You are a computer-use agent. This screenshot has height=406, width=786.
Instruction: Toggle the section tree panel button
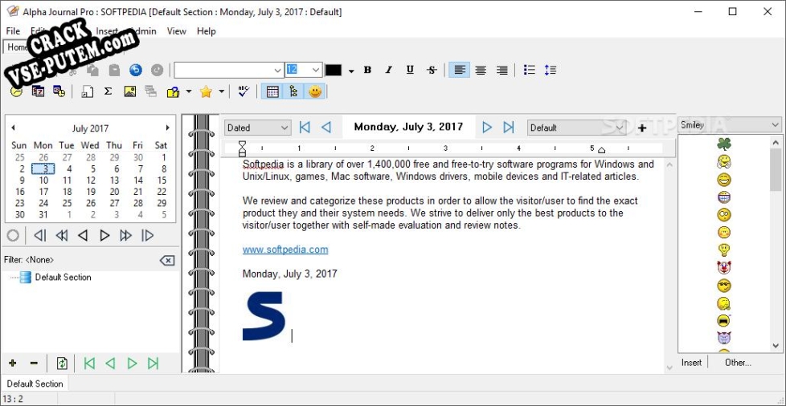pos(293,91)
